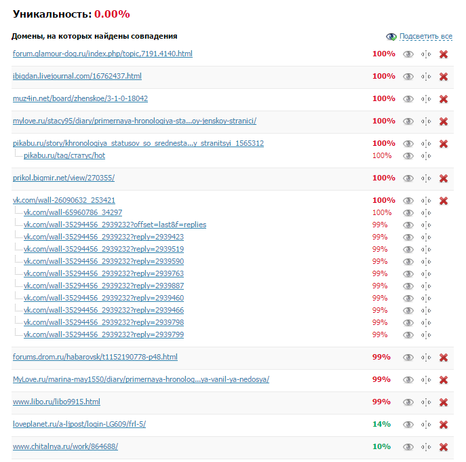
Task: Click compare arrows for forums.drom.ru row
Action: coord(426,358)
